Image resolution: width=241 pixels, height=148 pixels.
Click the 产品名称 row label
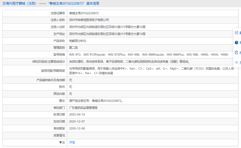(x=59, y=41)
